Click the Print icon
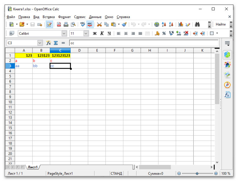This screenshot has height=181, width=238. tap(66, 24)
